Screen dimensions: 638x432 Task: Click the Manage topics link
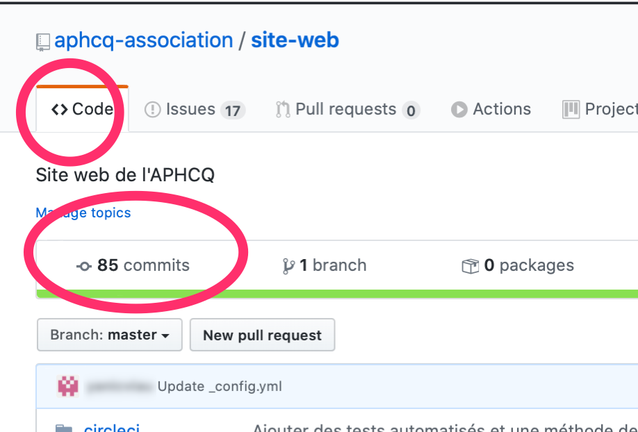(x=83, y=213)
